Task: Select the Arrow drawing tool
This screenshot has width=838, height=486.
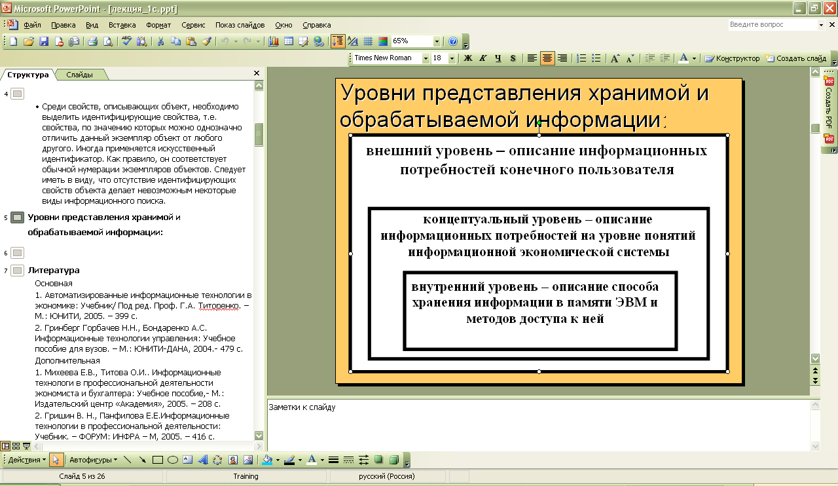Action: [x=143, y=460]
